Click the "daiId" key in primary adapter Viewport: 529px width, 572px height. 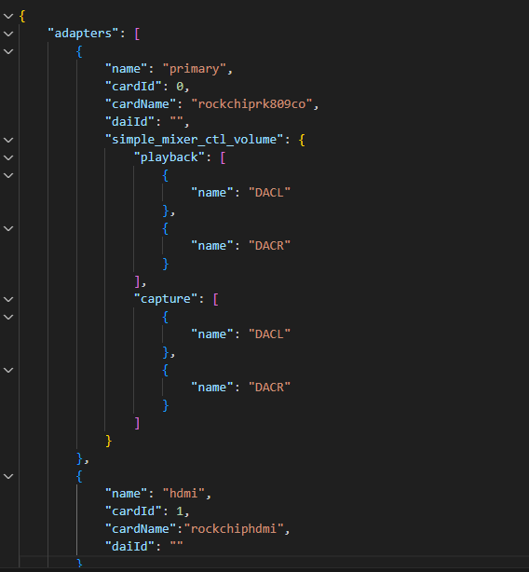[129, 121]
